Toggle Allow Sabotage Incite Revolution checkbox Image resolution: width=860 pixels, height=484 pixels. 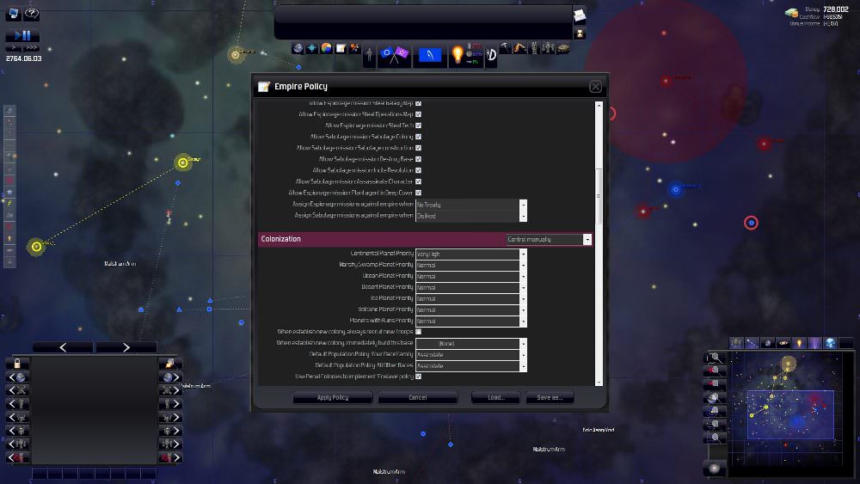[x=419, y=170]
